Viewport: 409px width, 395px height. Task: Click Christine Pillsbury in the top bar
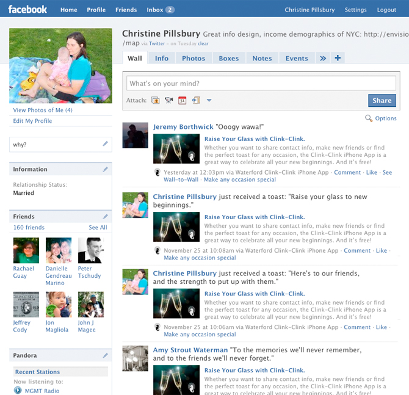click(309, 10)
